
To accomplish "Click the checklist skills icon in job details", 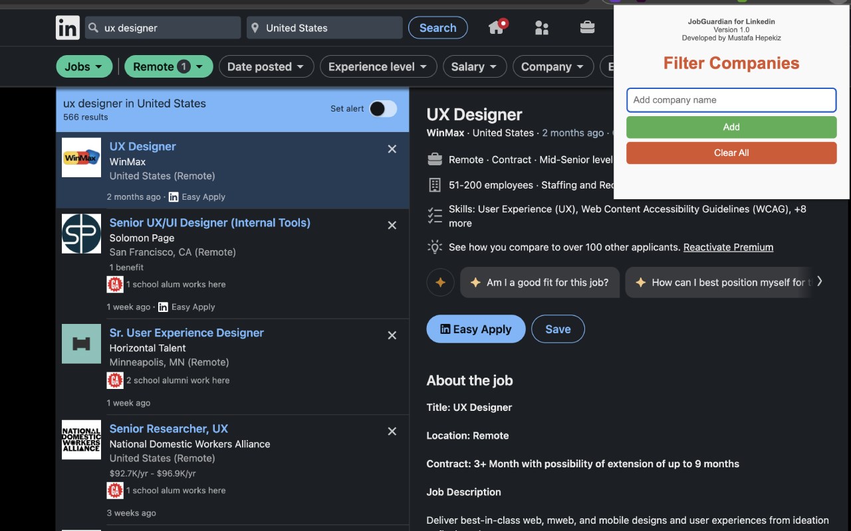I will (x=435, y=216).
